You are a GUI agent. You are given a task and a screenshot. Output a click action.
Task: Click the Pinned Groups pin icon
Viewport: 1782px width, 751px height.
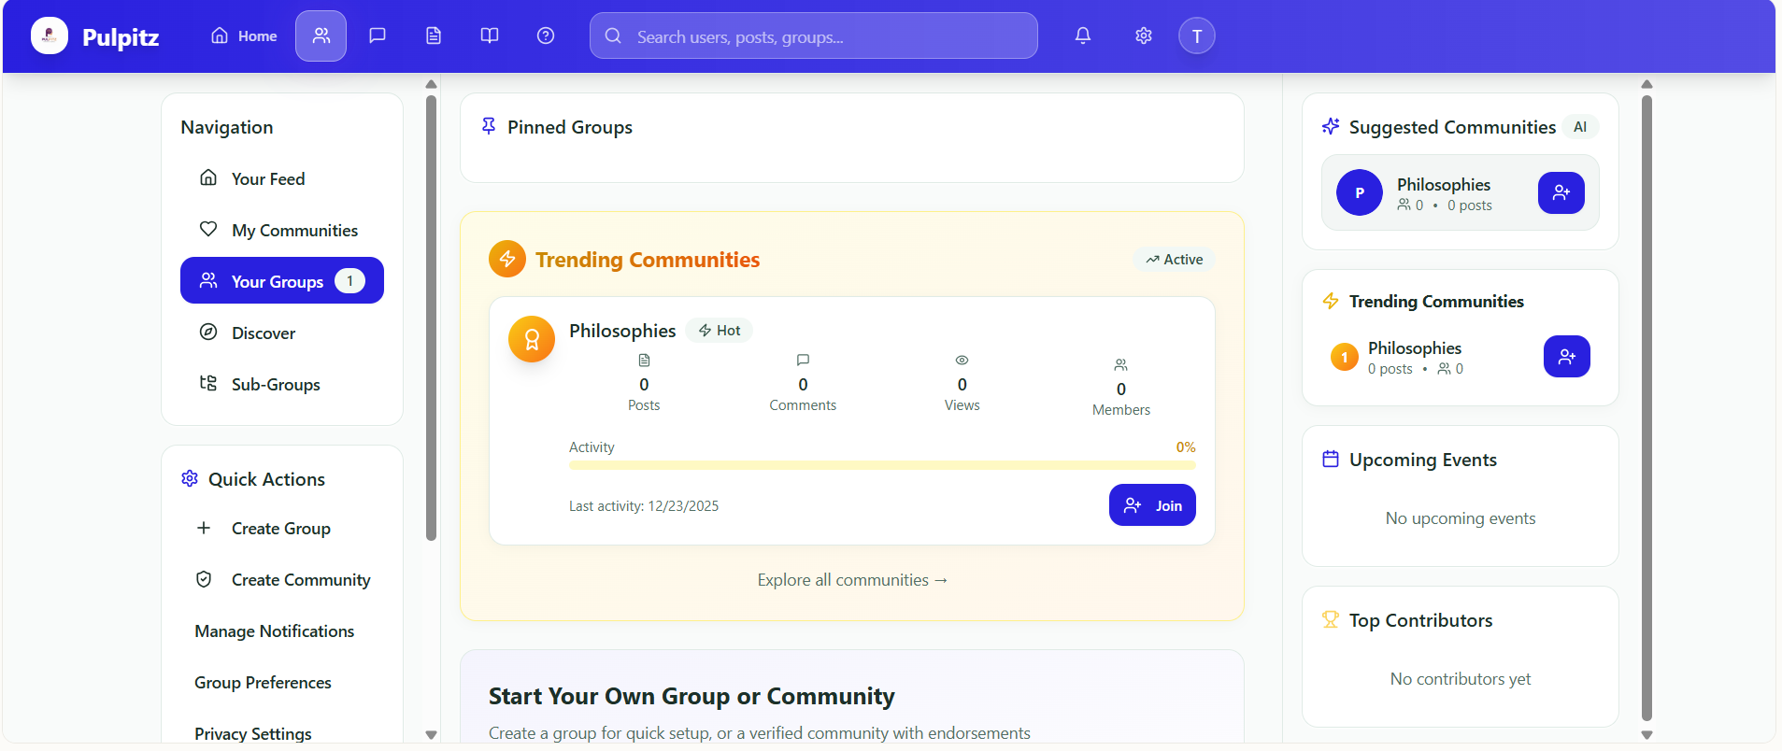click(489, 126)
